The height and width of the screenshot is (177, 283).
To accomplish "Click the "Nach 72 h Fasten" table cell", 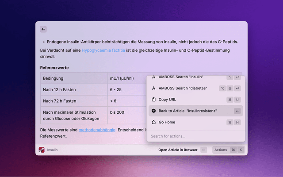I will [59, 101].
